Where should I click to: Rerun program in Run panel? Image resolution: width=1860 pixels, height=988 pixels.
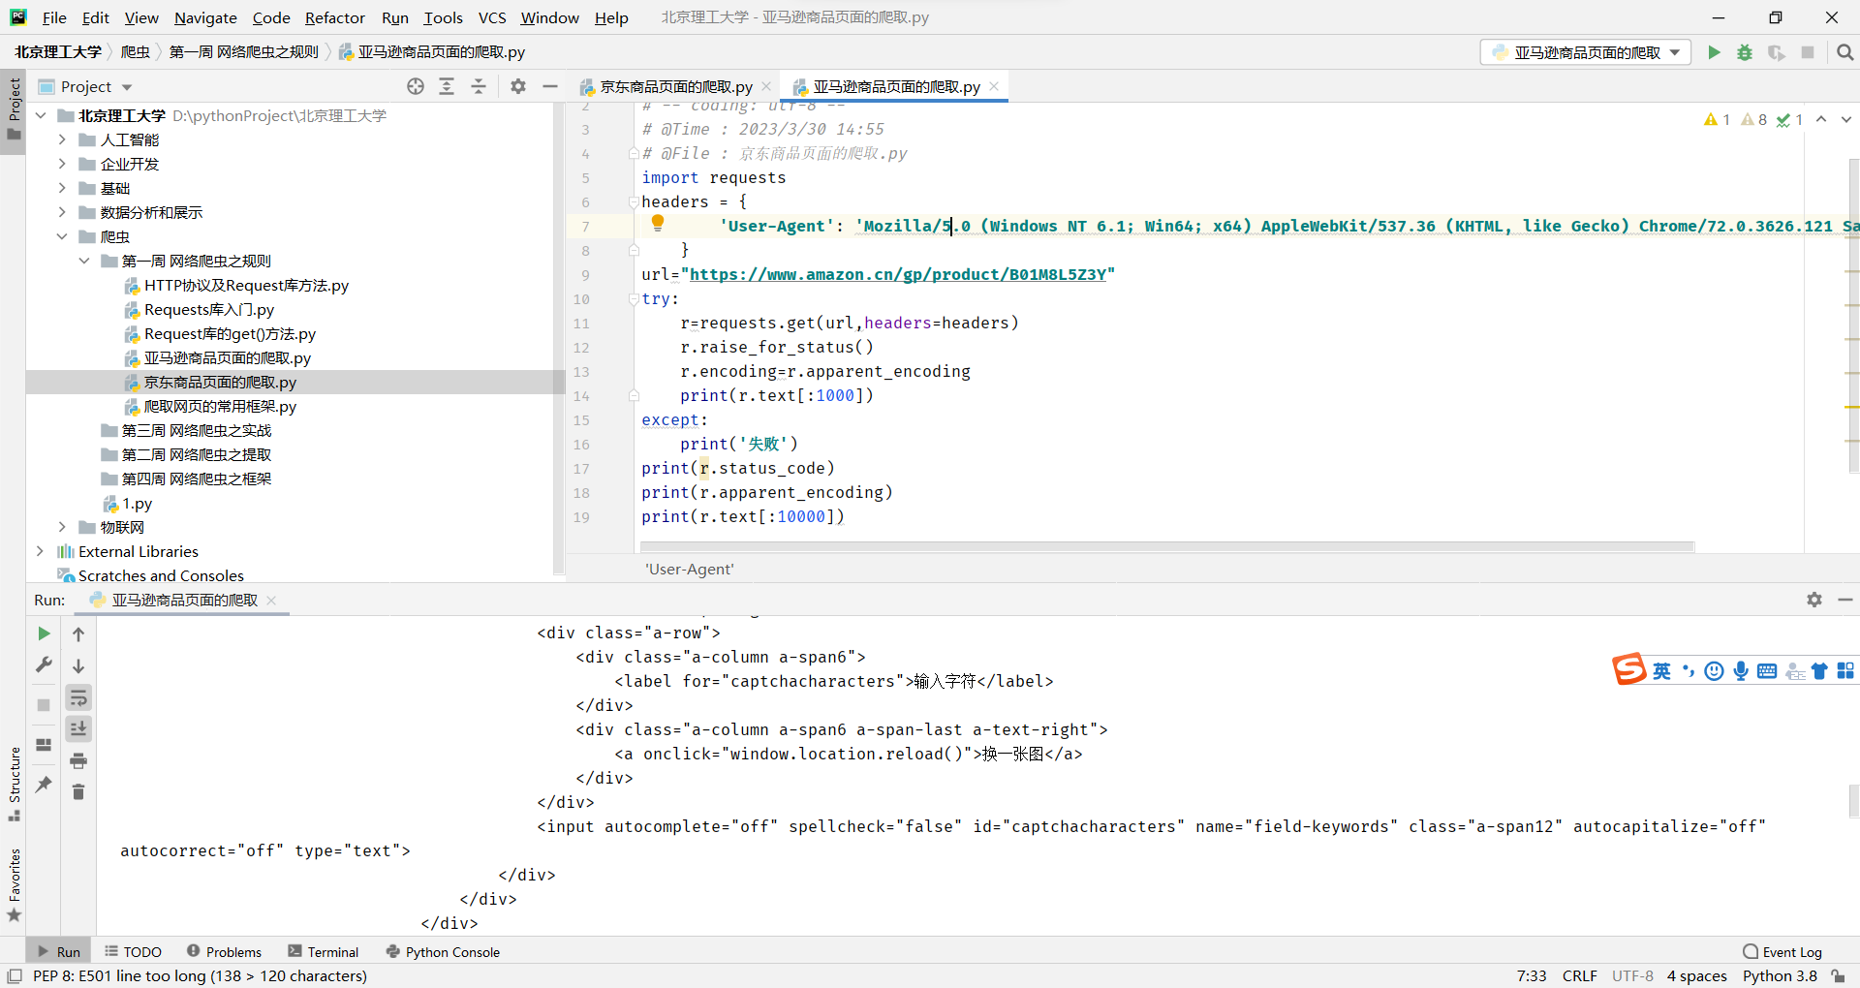(x=44, y=633)
